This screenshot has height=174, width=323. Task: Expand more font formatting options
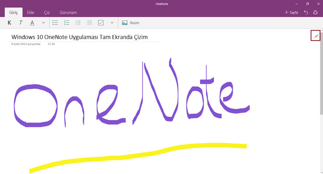click(x=43, y=23)
